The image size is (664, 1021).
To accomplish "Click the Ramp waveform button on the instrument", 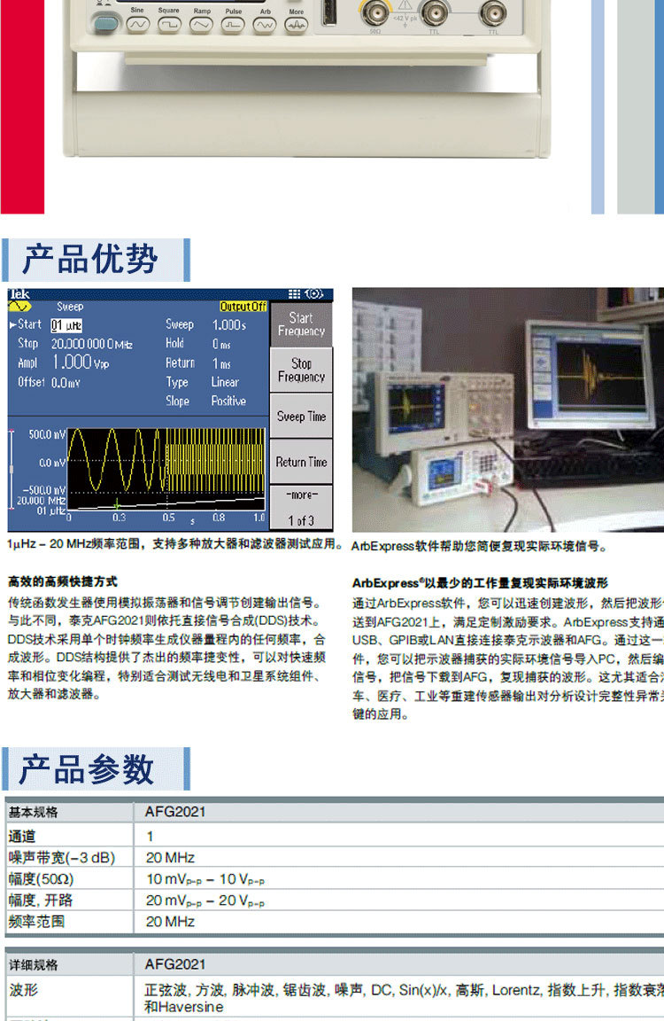I will point(201,26).
